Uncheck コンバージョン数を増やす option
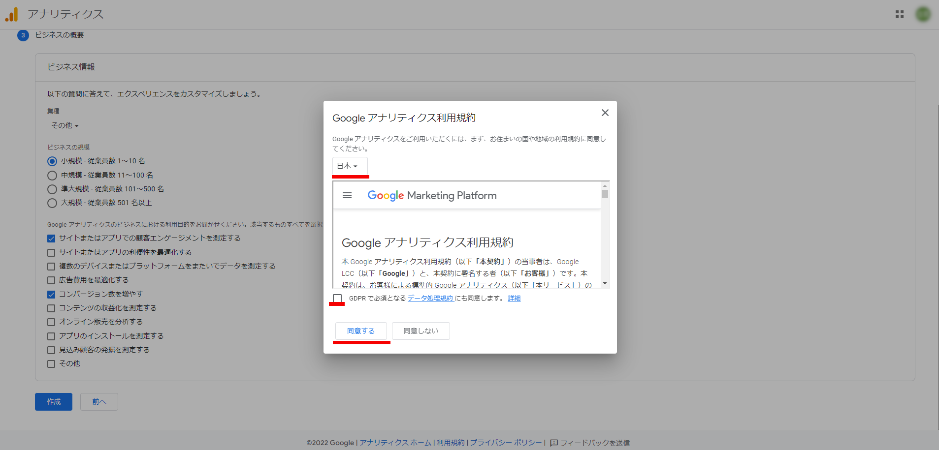 click(51, 295)
